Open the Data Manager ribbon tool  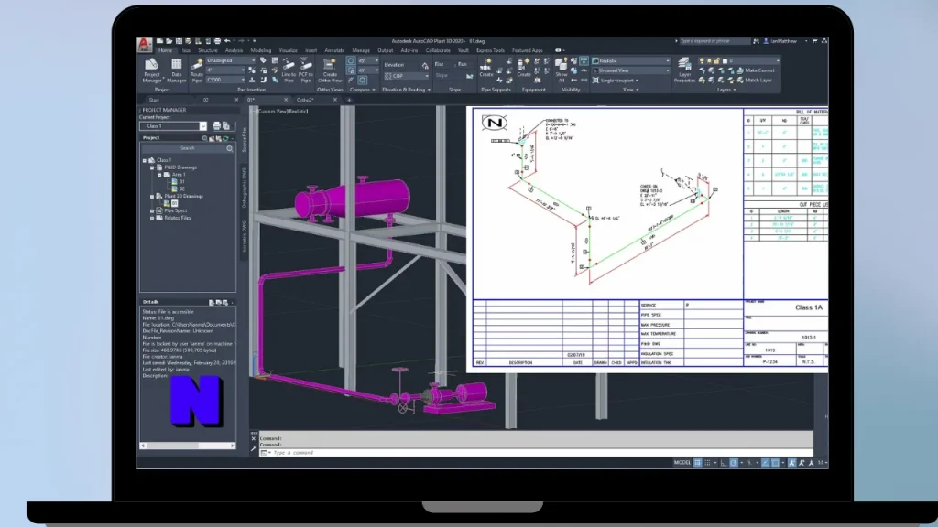tap(176, 70)
